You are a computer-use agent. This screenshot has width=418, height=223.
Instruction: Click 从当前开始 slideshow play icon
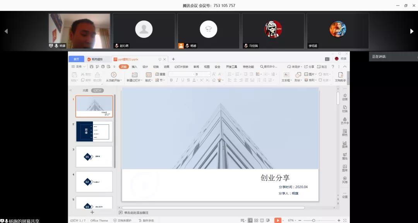point(113,74)
